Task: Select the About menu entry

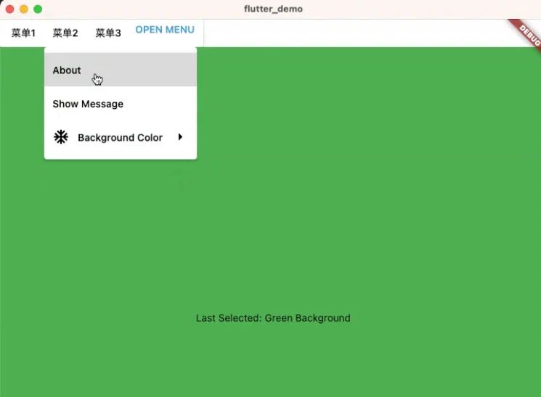Action: (67, 70)
